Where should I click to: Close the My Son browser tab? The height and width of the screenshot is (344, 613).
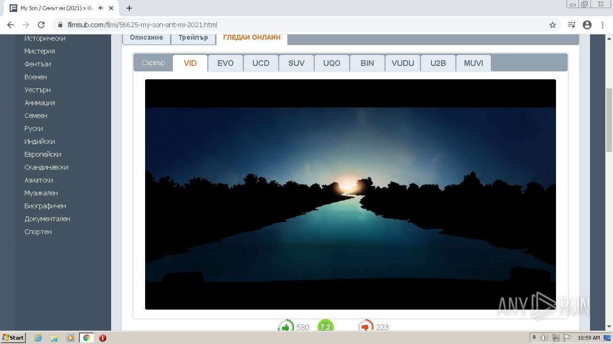(112, 8)
